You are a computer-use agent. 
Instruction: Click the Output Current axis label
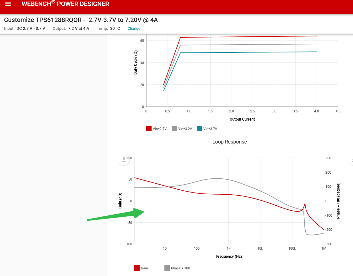242,119
